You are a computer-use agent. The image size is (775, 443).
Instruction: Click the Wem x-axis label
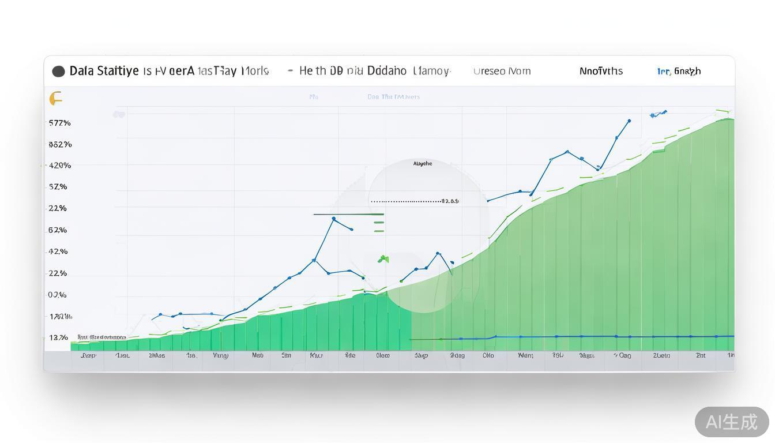[x=525, y=355]
